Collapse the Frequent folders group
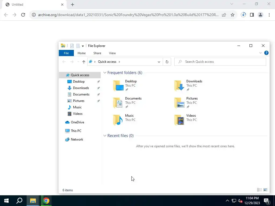 point(105,72)
